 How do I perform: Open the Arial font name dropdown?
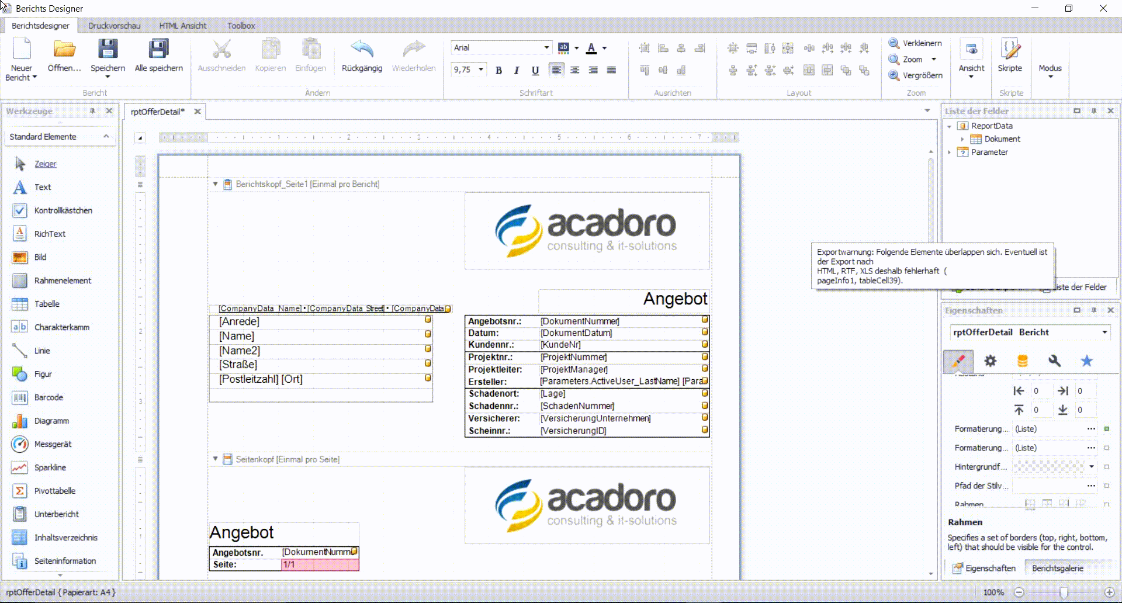click(x=546, y=48)
